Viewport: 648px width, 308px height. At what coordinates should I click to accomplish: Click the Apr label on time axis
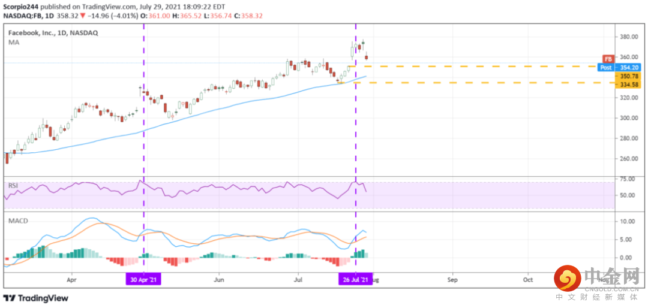(x=72, y=279)
